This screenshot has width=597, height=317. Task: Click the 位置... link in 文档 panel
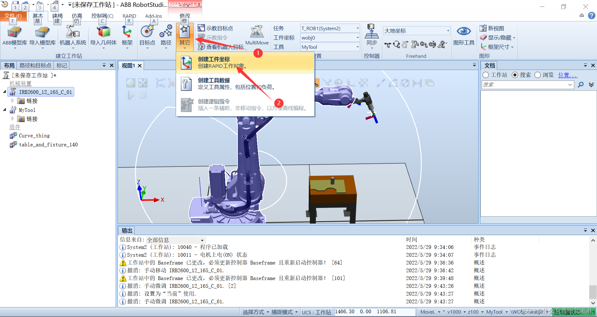567,75
